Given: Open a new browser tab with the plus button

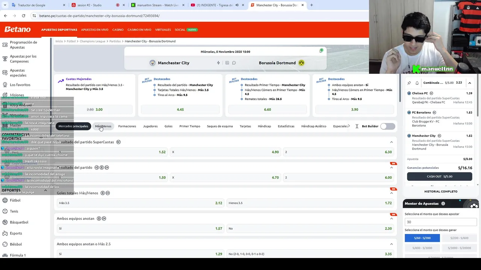Looking at the screenshot, I should click(312, 5).
